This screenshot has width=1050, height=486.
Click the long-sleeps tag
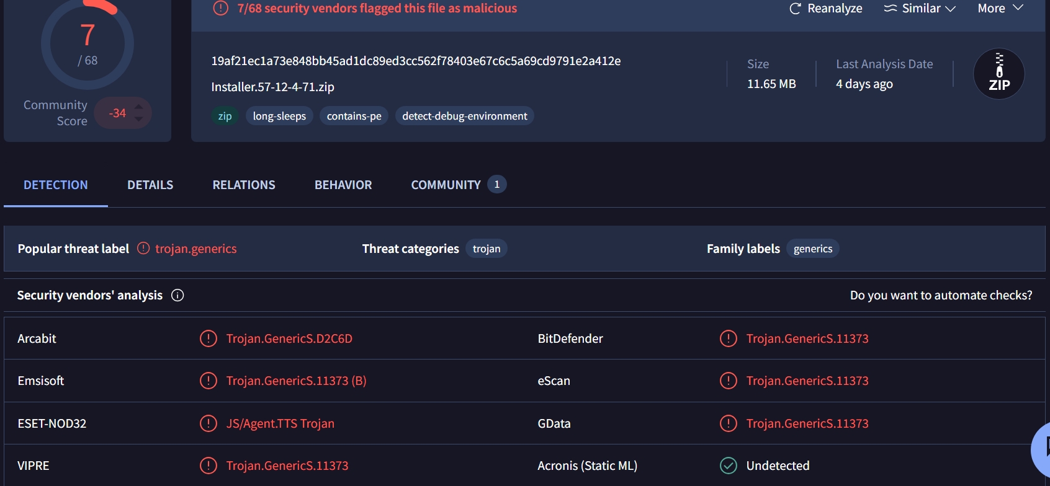click(x=279, y=116)
